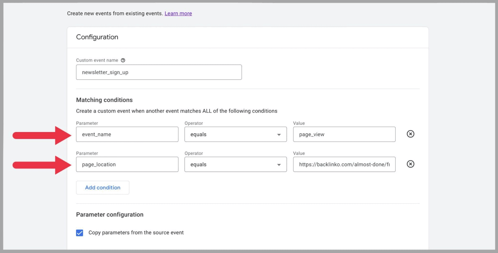
Task: Select the page_view value field
Action: [344, 134]
